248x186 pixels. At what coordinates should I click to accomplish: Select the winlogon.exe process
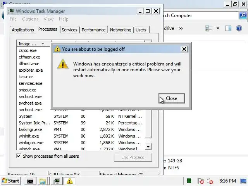81,143
